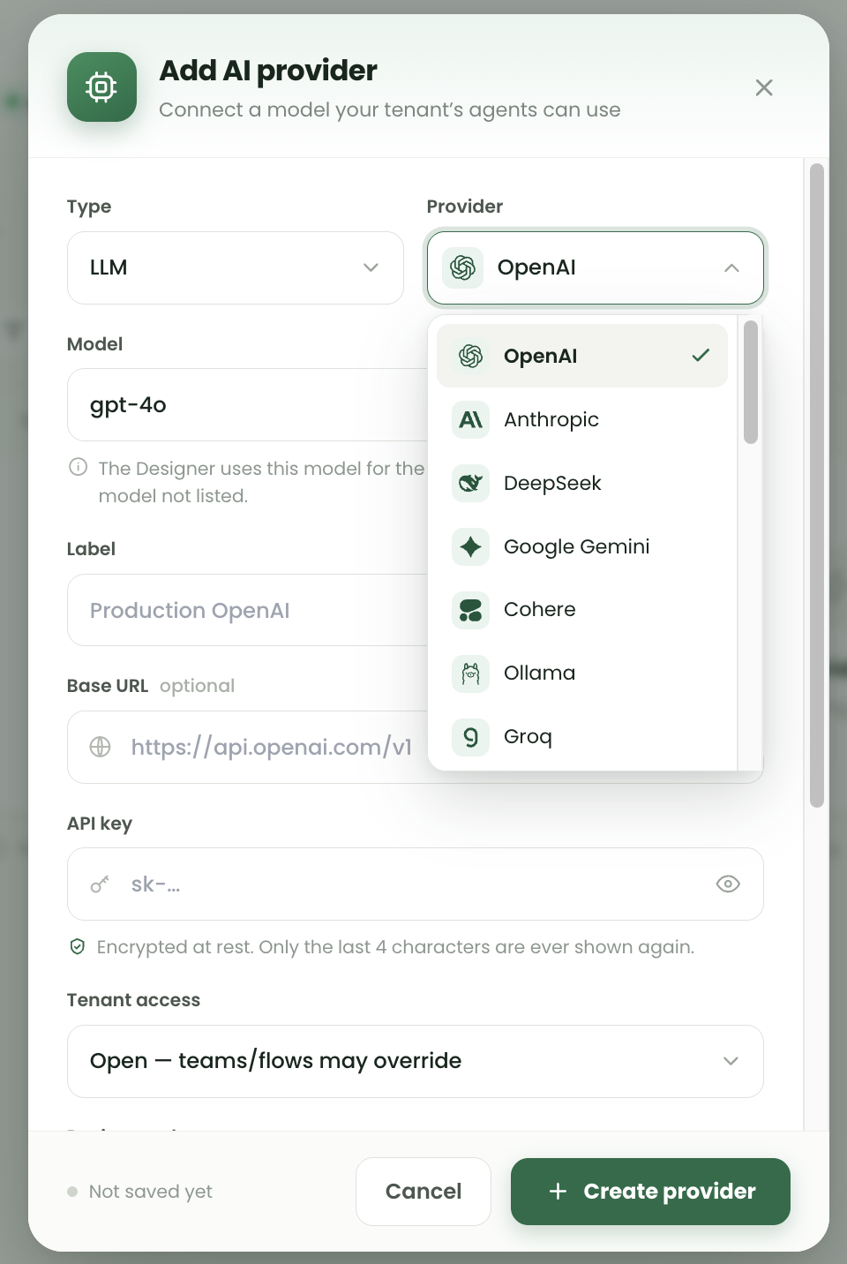
Task: Toggle API key visibility eye icon
Action: click(728, 884)
